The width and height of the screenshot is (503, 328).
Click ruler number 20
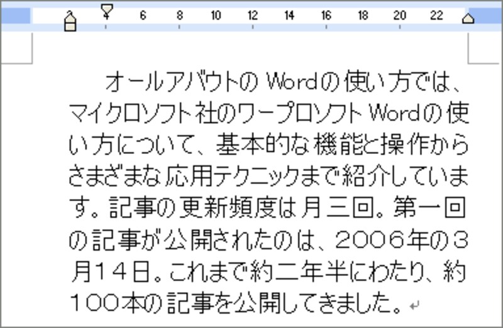(400, 15)
